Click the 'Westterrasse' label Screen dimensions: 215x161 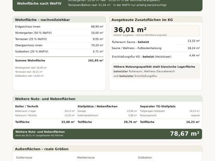86,158
